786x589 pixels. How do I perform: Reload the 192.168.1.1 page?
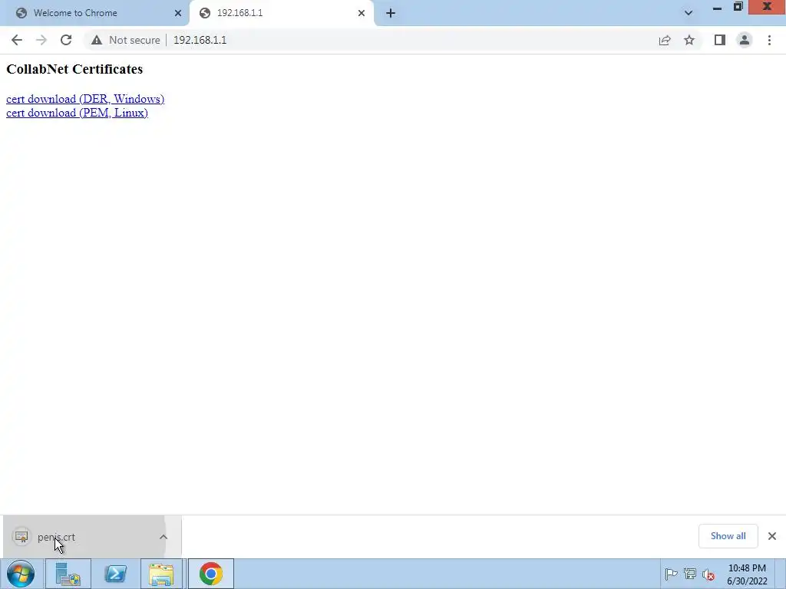66,40
